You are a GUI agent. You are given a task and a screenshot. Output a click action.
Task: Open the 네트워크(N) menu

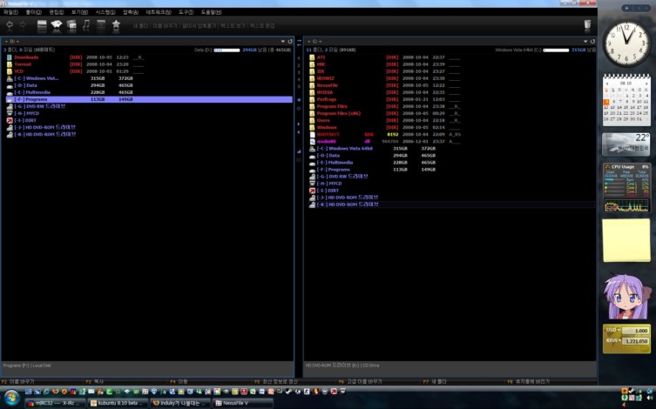pos(159,12)
